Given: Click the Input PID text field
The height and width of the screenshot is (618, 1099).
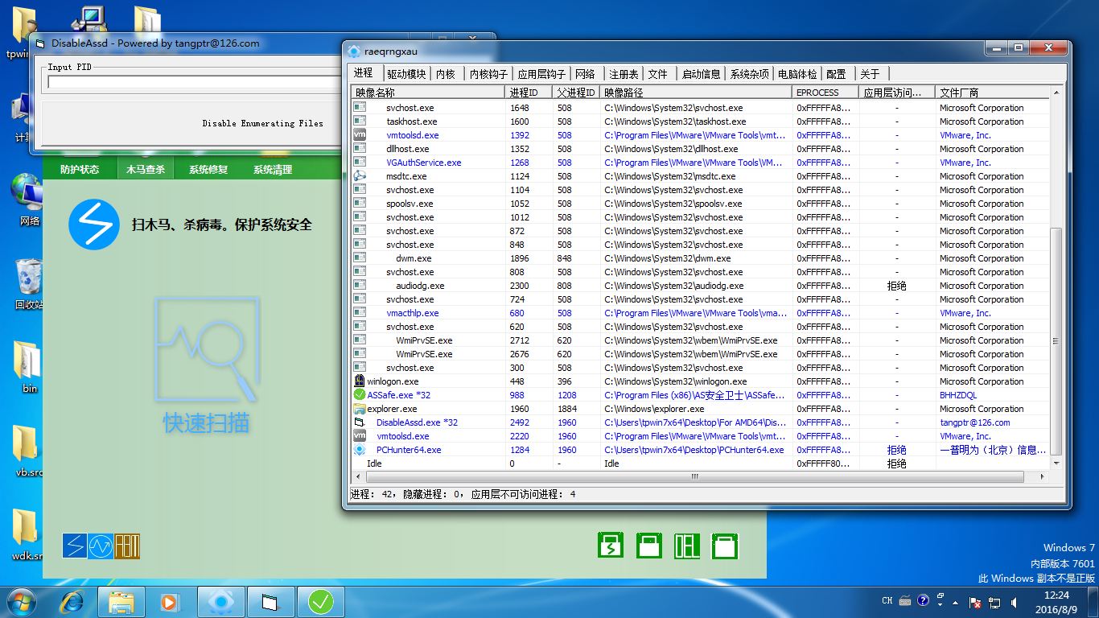Looking at the screenshot, I should pos(196,82).
